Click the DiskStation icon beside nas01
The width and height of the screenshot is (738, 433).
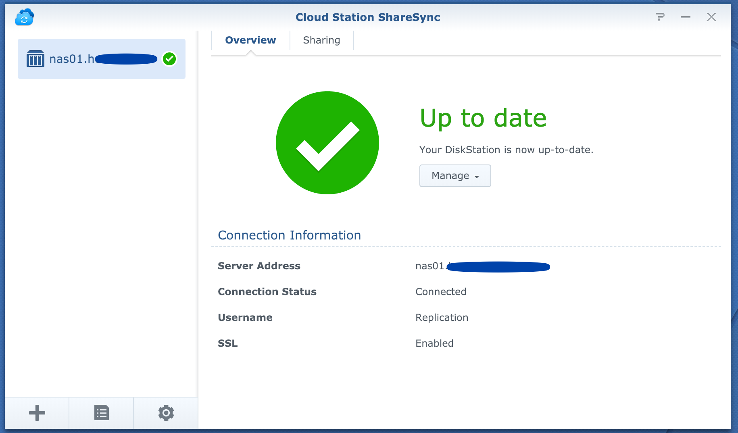(x=35, y=59)
